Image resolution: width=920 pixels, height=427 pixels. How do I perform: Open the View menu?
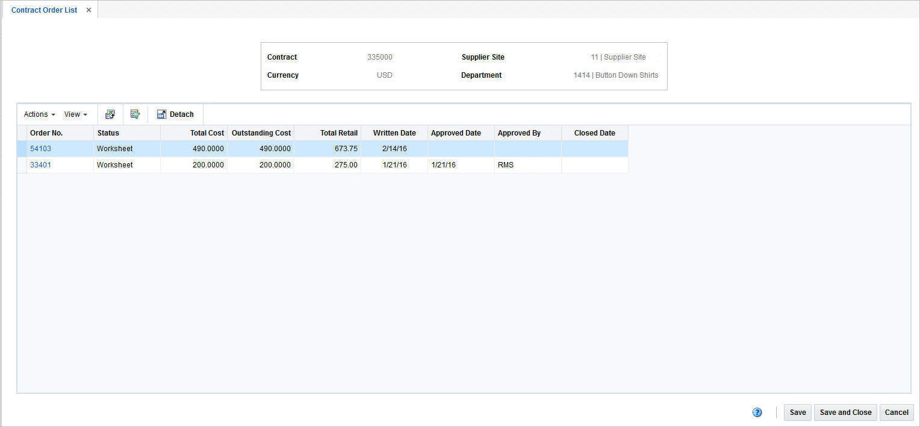[73, 114]
